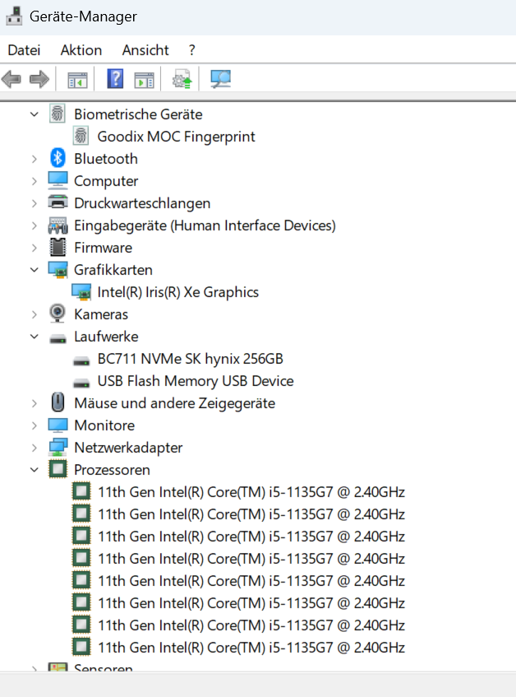Expand the Firmware node
516x697 pixels.
[35, 248]
